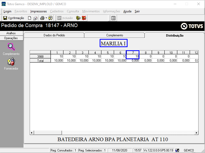Click column header 7
205x153 pixels.
pos(133,53)
